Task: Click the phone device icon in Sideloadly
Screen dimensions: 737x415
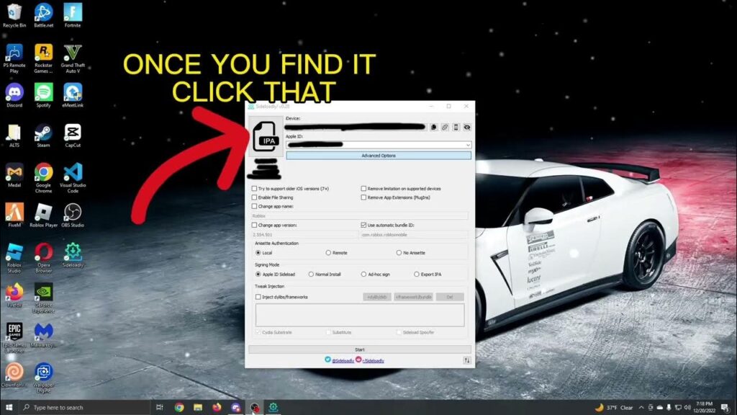Action: pos(456,127)
